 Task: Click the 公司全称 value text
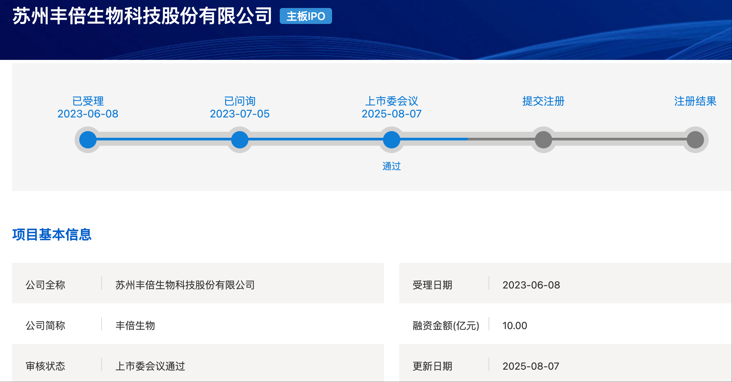pyautogui.click(x=185, y=285)
